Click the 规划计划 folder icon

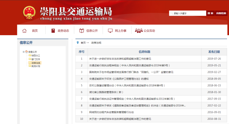coord(30,66)
